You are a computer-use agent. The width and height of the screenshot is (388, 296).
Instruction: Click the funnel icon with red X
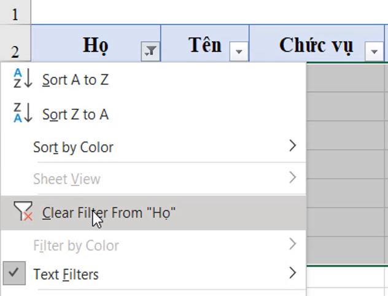[23, 212]
